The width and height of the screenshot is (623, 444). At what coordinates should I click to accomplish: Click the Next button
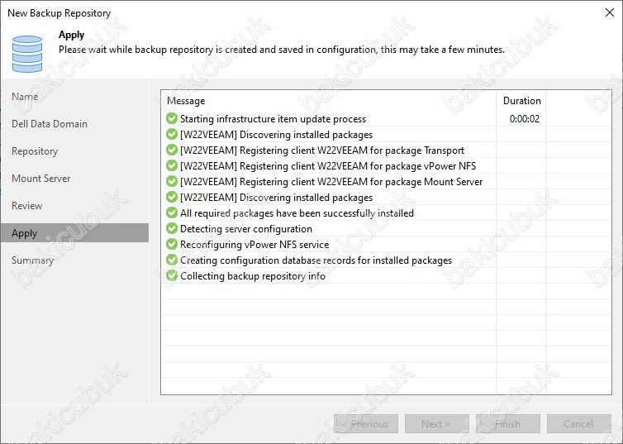437,424
